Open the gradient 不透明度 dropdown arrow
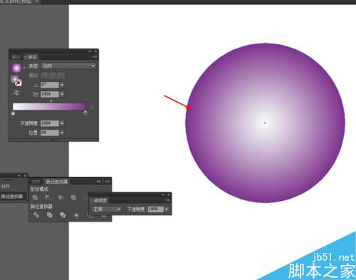This screenshot has height=280, width=356. [62, 123]
